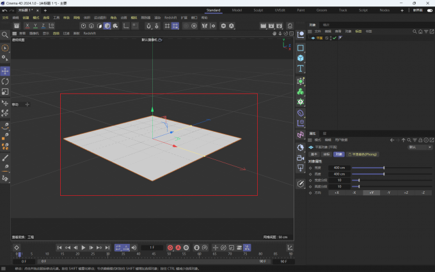Screen dimensions: 435x272
Task: Click the undo arrow
Action: (4, 10)
